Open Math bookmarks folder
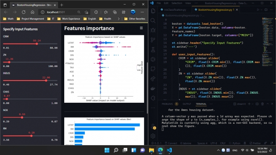 click(8, 19)
